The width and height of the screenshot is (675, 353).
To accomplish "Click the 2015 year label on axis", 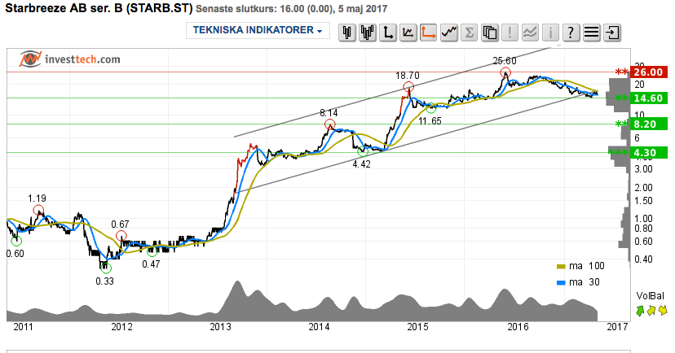I will click(x=418, y=327).
